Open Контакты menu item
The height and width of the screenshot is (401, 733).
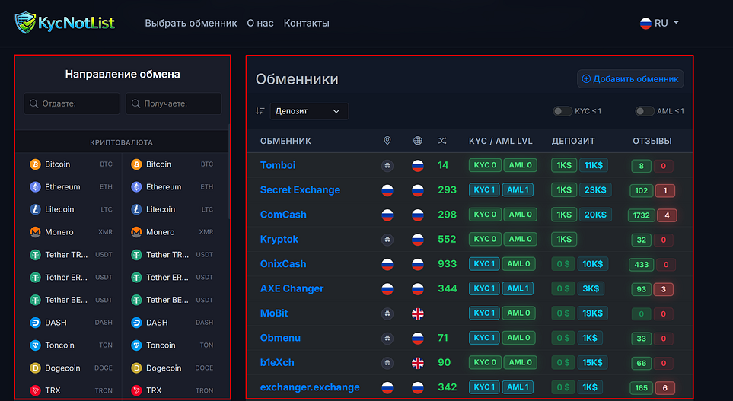tap(306, 23)
